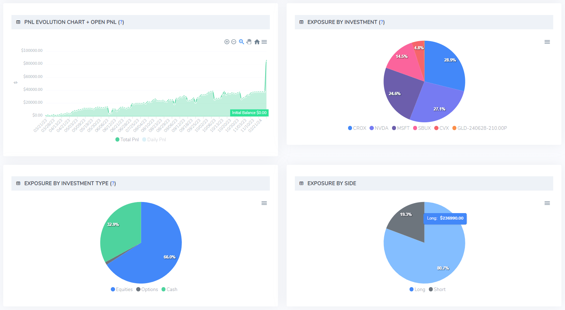565x310 pixels.
Task: Show the Daily Pnl series in legend
Action: [x=154, y=139]
